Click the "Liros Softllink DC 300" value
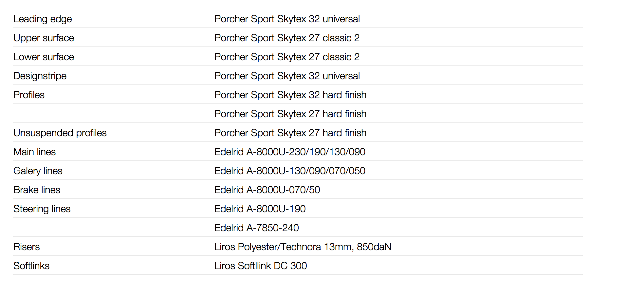The image size is (626, 300). pyautogui.click(x=261, y=266)
